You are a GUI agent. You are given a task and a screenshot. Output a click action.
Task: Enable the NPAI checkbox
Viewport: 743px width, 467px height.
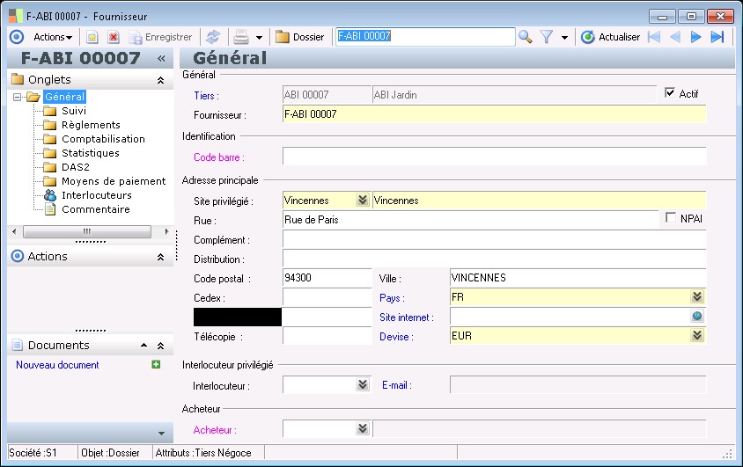click(672, 218)
